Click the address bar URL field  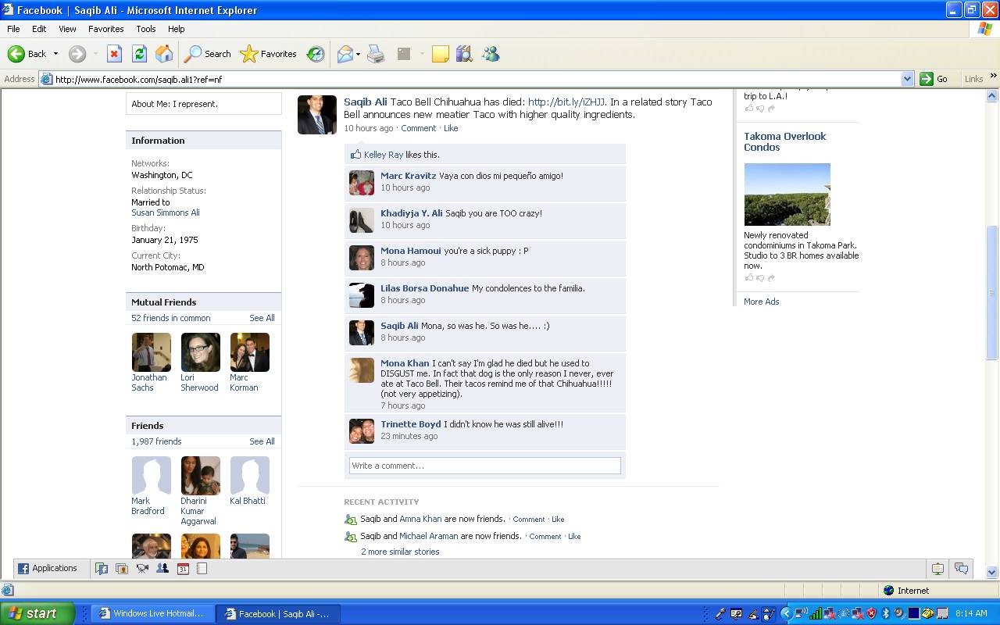[477, 79]
